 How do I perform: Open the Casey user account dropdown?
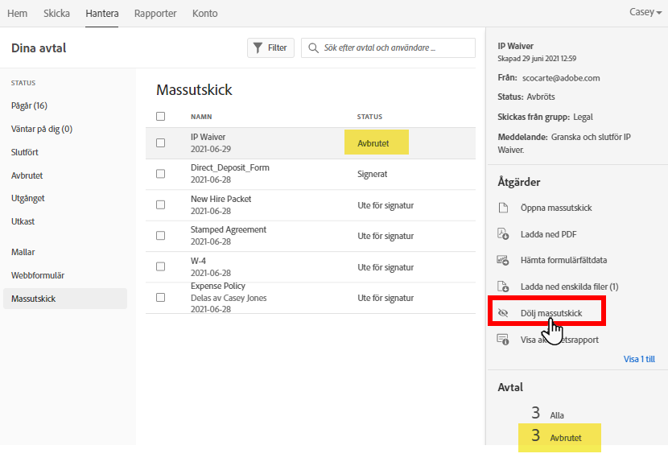pyautogui.click(x=645, y=13)
